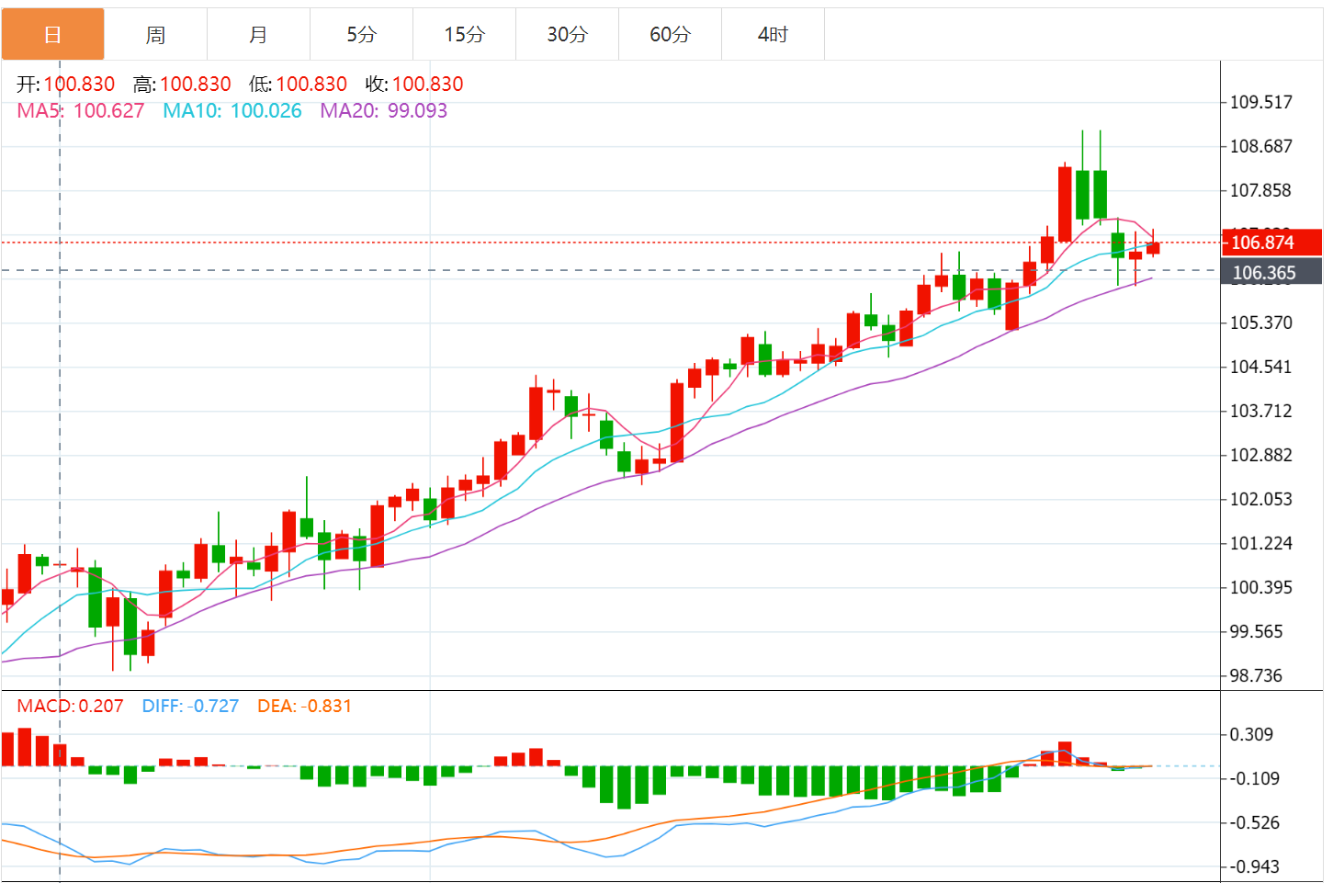Screen dimensions: 1333x883
Task: Click the -0.526 MACD axis label
Action: click(1255, 822)
